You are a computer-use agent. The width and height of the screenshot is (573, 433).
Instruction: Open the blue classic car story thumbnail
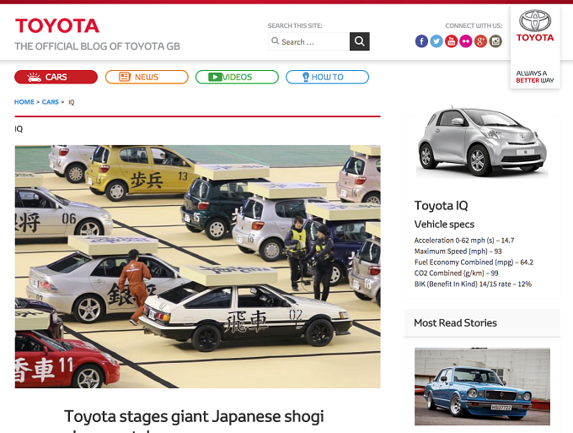click(482, 386)
